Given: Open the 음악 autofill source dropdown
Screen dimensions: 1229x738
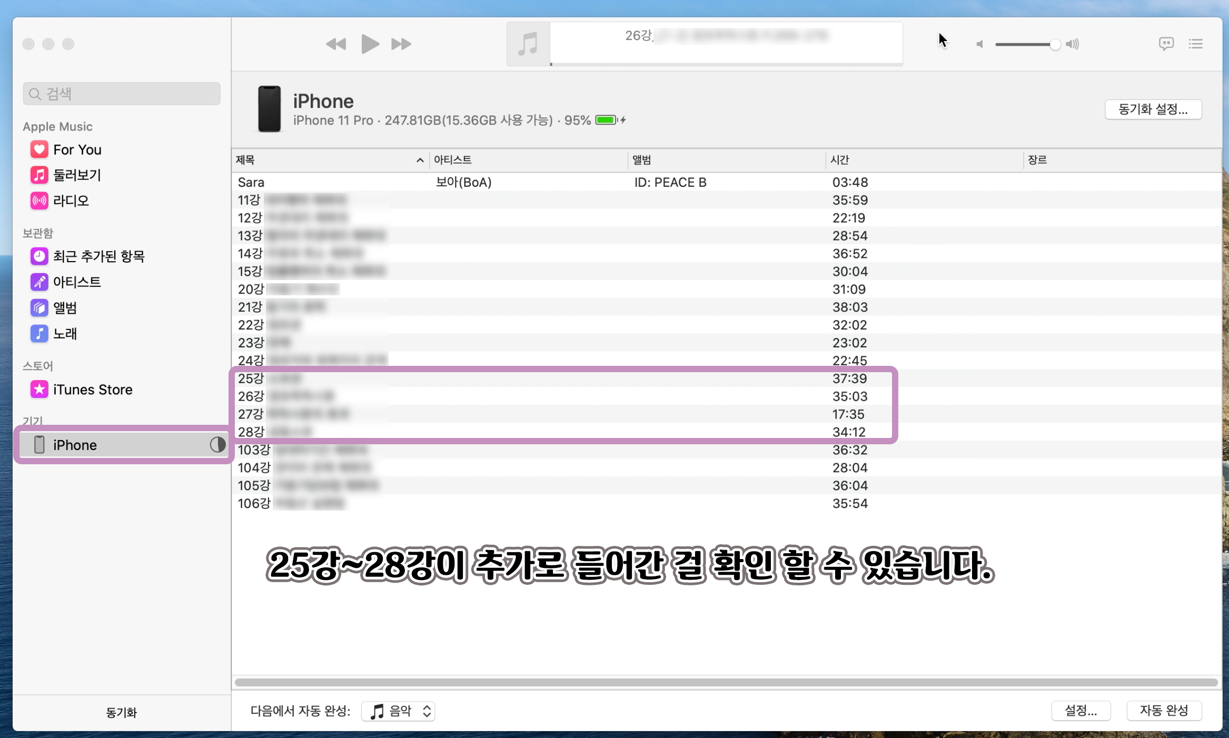Looking at the screenshot, I should pyautogui.click(x=399, y=711).
